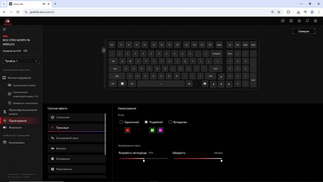
Task: Open browser extensions puzzle icon
Action: pyautogui.click(x=288, y=12)
